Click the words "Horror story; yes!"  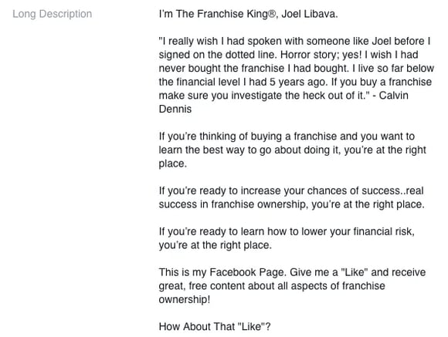(x=321, y=55)
